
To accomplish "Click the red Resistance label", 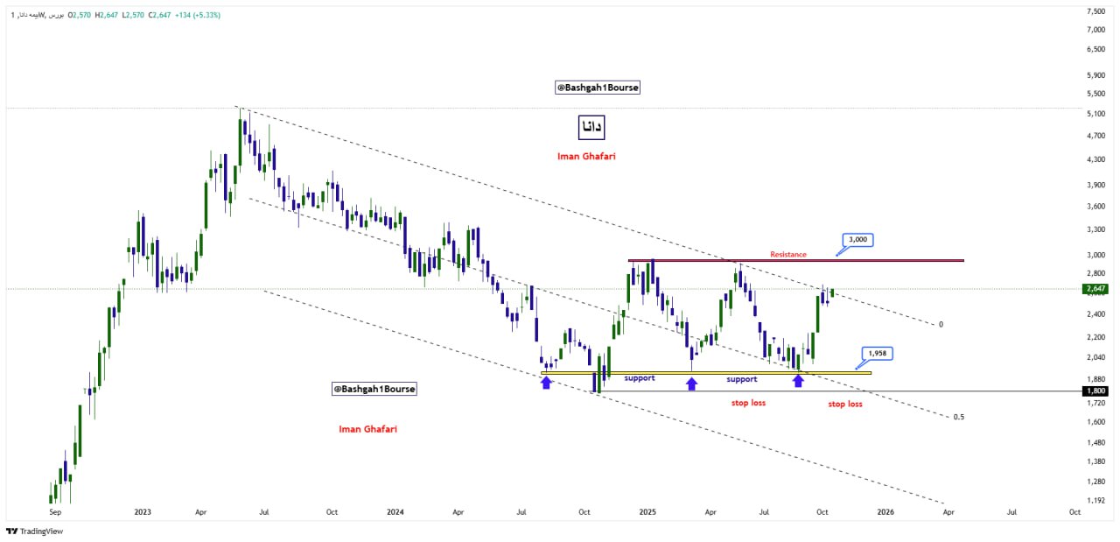I will pyautogui.click(x=787, y=254).
